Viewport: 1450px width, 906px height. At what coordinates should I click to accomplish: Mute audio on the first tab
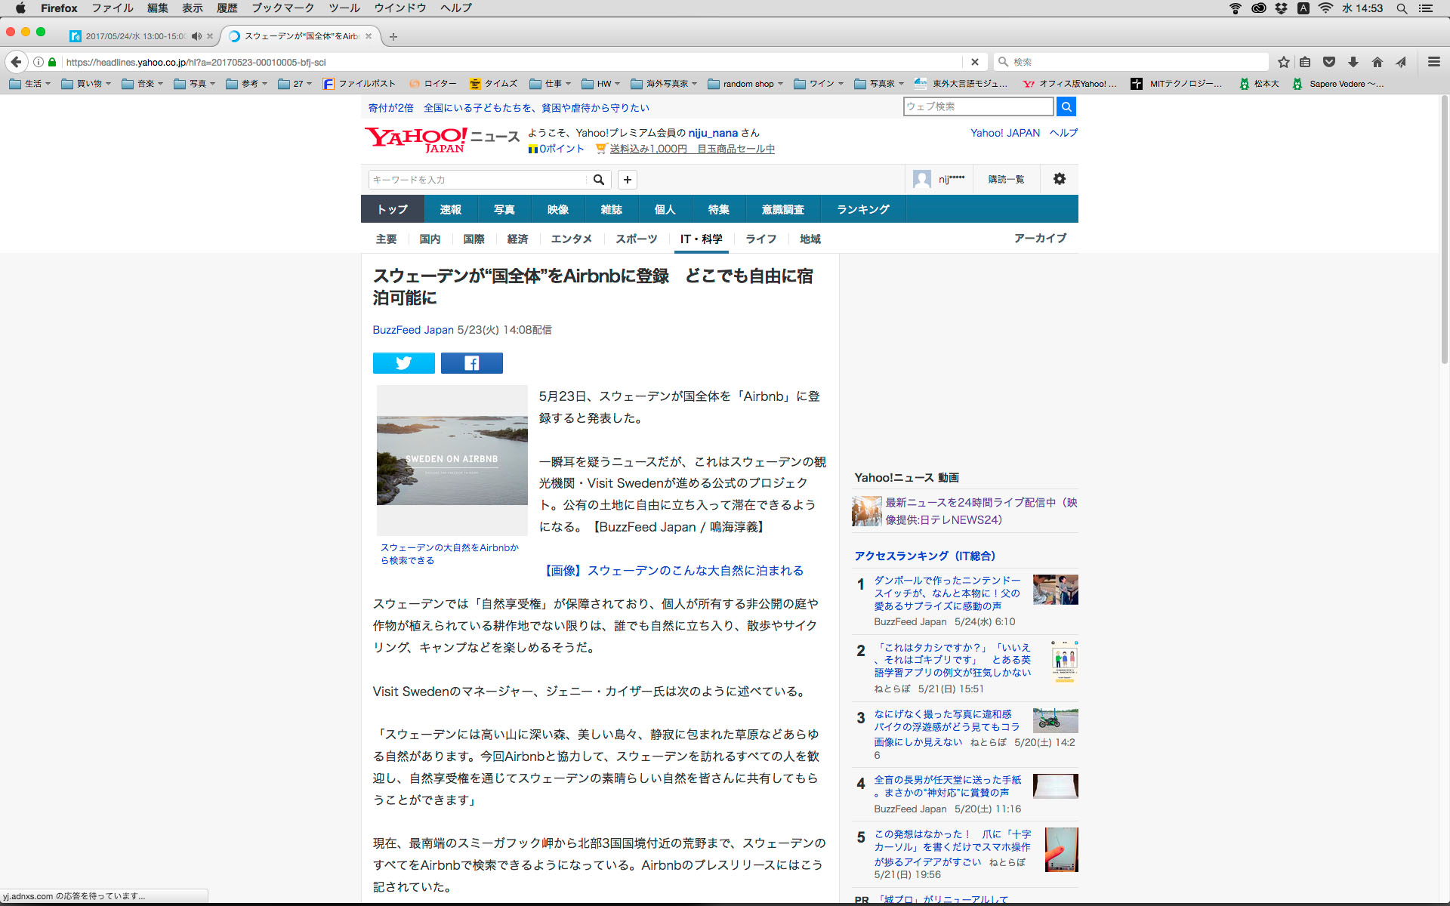196,36
